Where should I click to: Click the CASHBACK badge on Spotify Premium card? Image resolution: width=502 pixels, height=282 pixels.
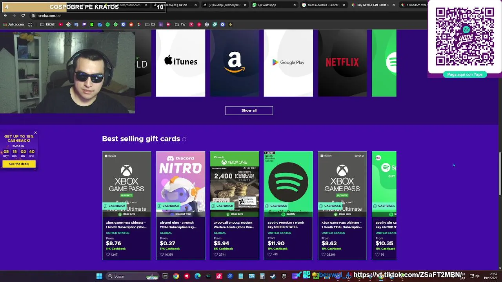[x=276, y=206]
